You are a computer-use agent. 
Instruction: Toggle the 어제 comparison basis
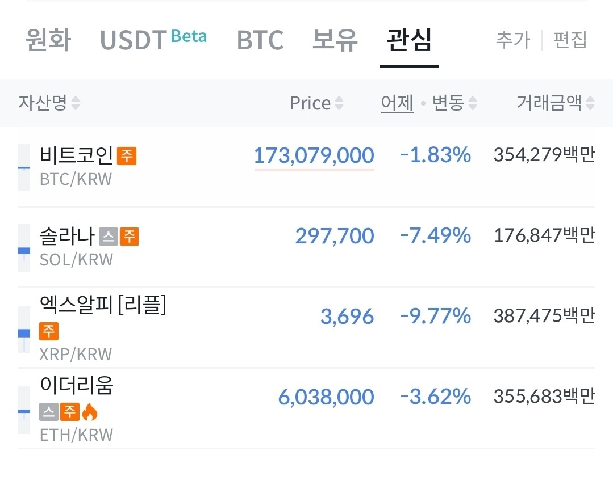[x=397, y=103]
